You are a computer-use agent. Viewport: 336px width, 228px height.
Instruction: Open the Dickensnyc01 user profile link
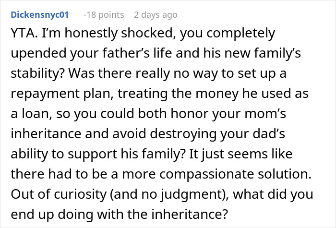39,15
